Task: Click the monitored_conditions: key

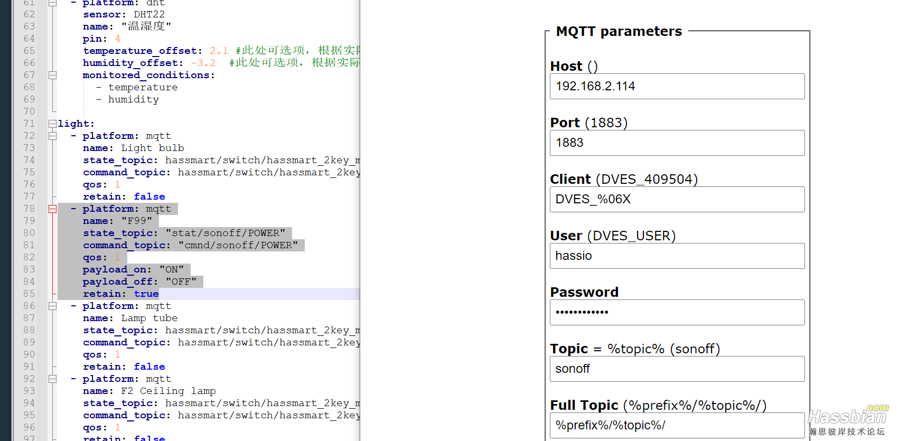Action: coord(148,75)
